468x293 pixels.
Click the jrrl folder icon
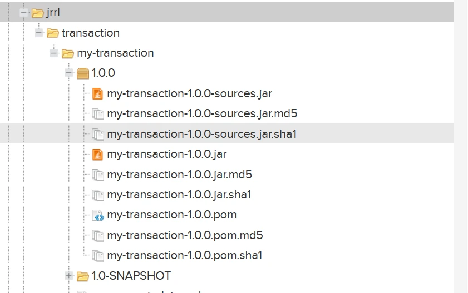point(38,13)
